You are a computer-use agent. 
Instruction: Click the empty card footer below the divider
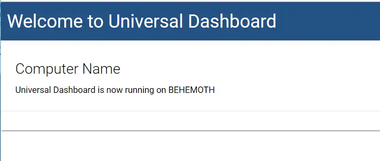coord(190,121)
